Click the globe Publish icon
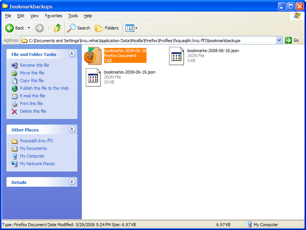The width and height of the screenshot is (306, 230). point(15,89)
